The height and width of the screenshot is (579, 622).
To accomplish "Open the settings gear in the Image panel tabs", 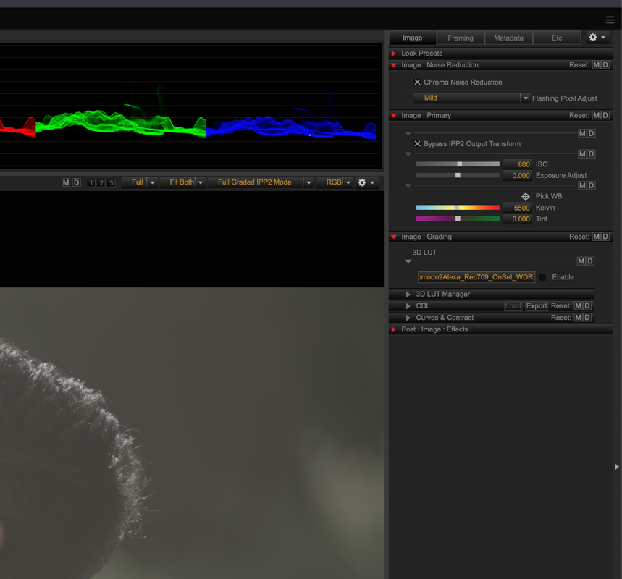I will pos(597,38).
